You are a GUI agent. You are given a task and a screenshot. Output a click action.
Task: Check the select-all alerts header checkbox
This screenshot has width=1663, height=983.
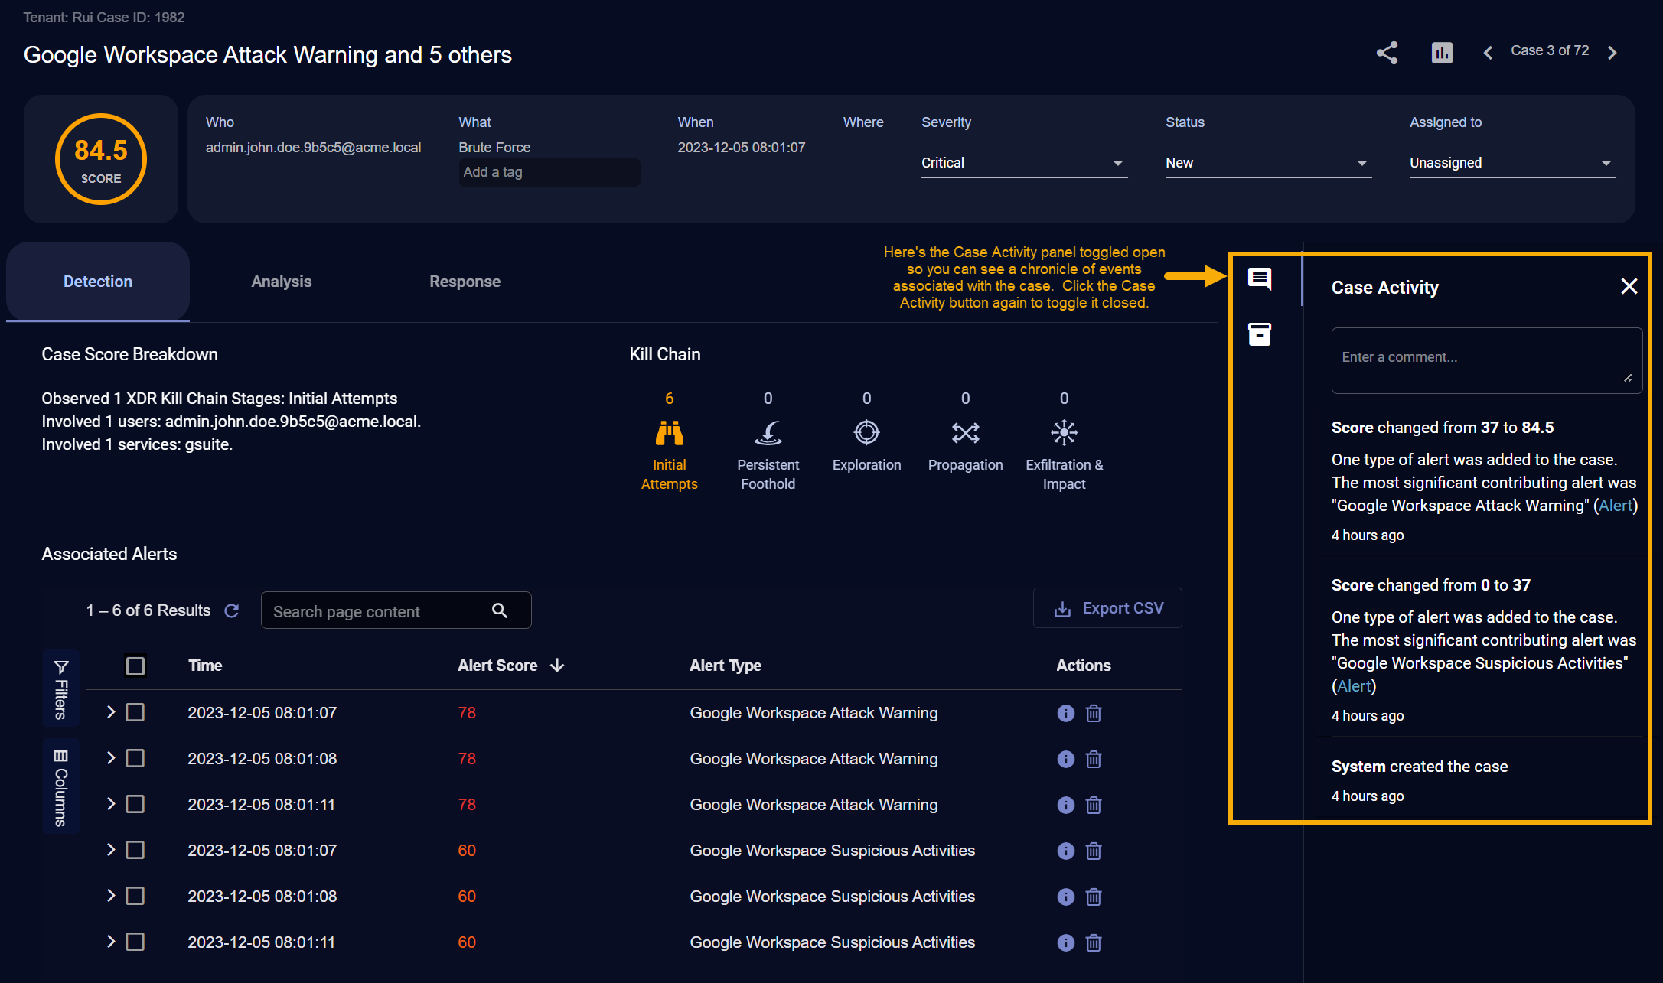(135, 666)
